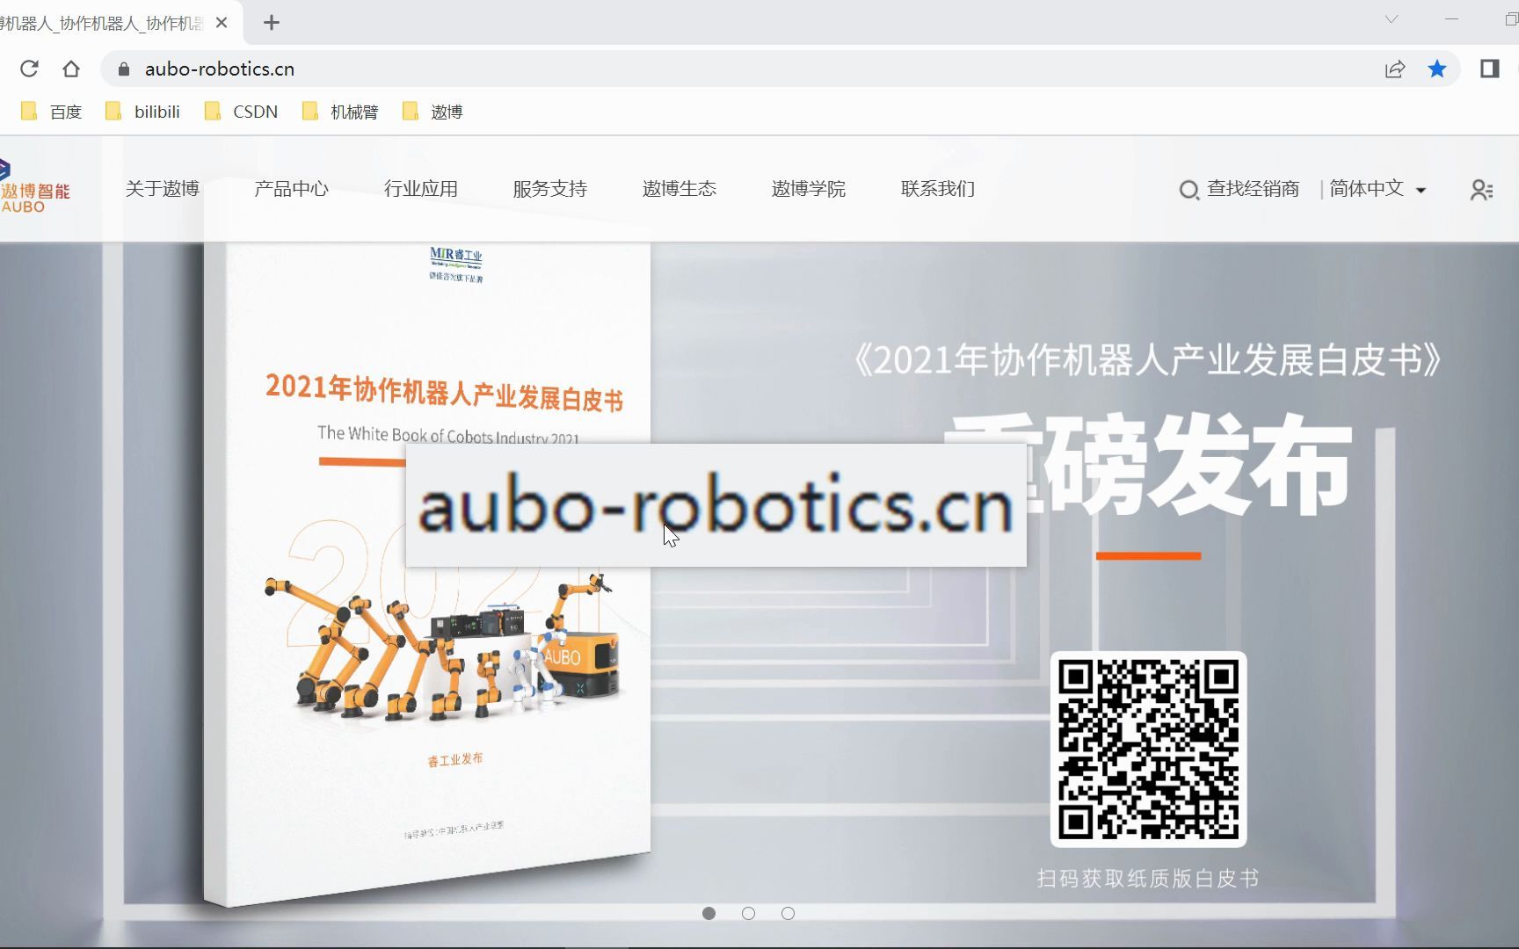Open the 百度 bookmark folder
The image size is (1519, 949).
pyautogui.click(x=52, y=112)
